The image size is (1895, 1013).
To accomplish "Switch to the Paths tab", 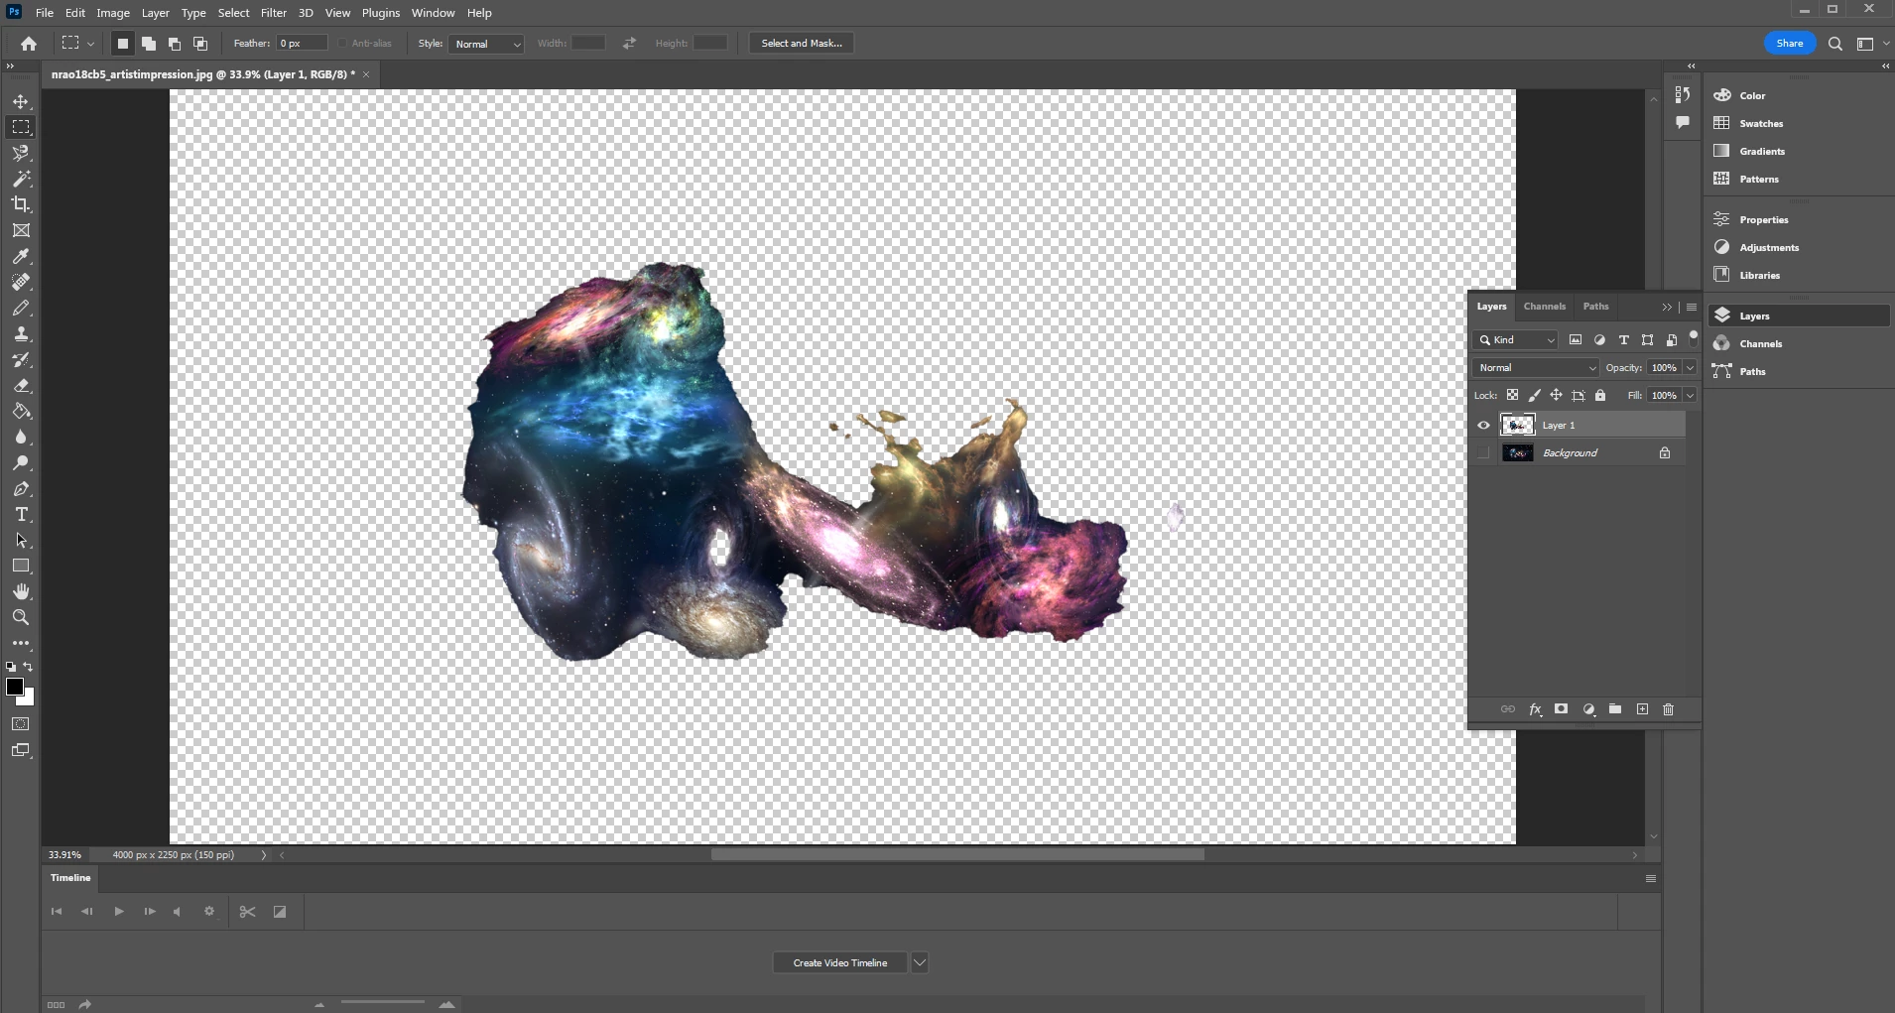I will (1596, 307).
